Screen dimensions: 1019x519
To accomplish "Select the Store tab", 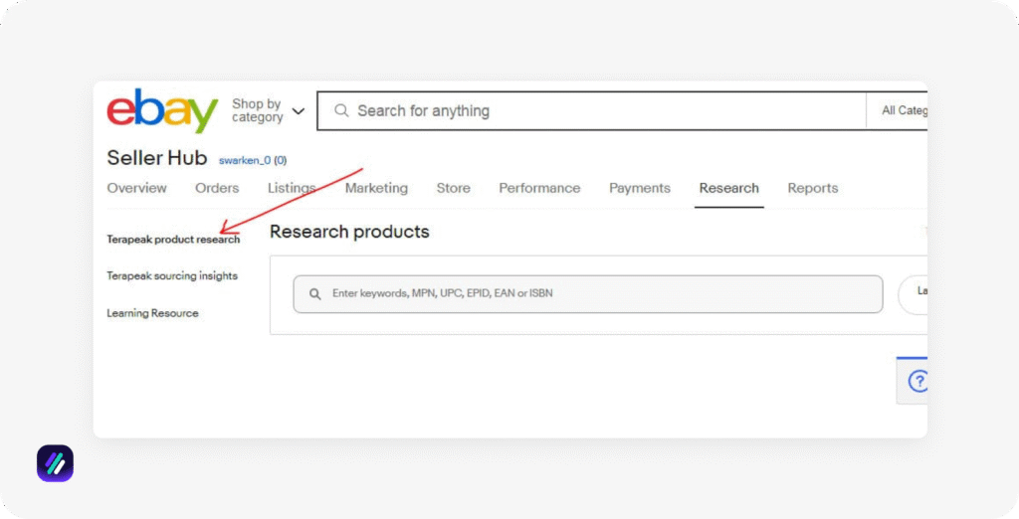I will click(x=453, y=188).
